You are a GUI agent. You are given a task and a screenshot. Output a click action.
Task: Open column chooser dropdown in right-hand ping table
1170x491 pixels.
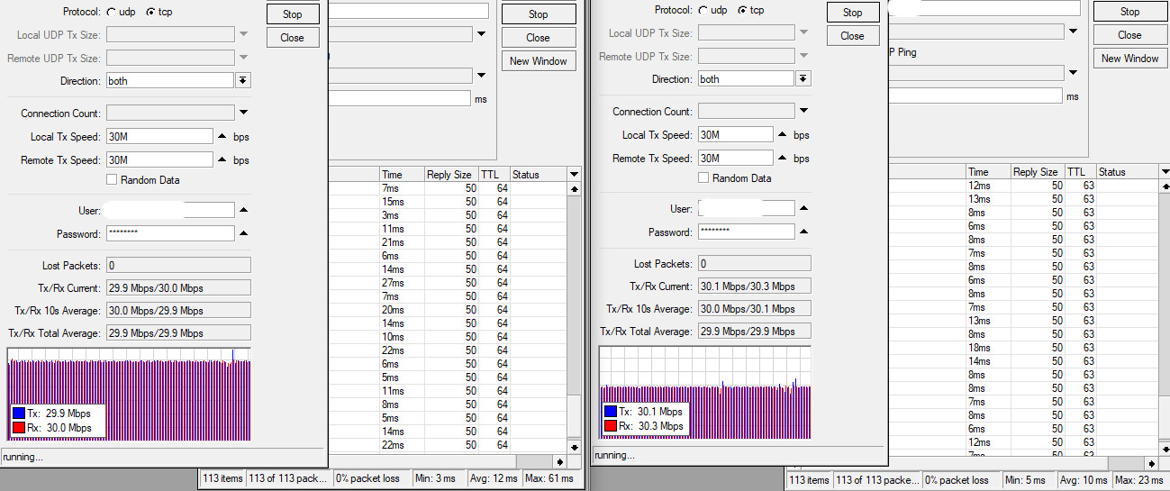pyautogui.click(x=1164, y=171)
